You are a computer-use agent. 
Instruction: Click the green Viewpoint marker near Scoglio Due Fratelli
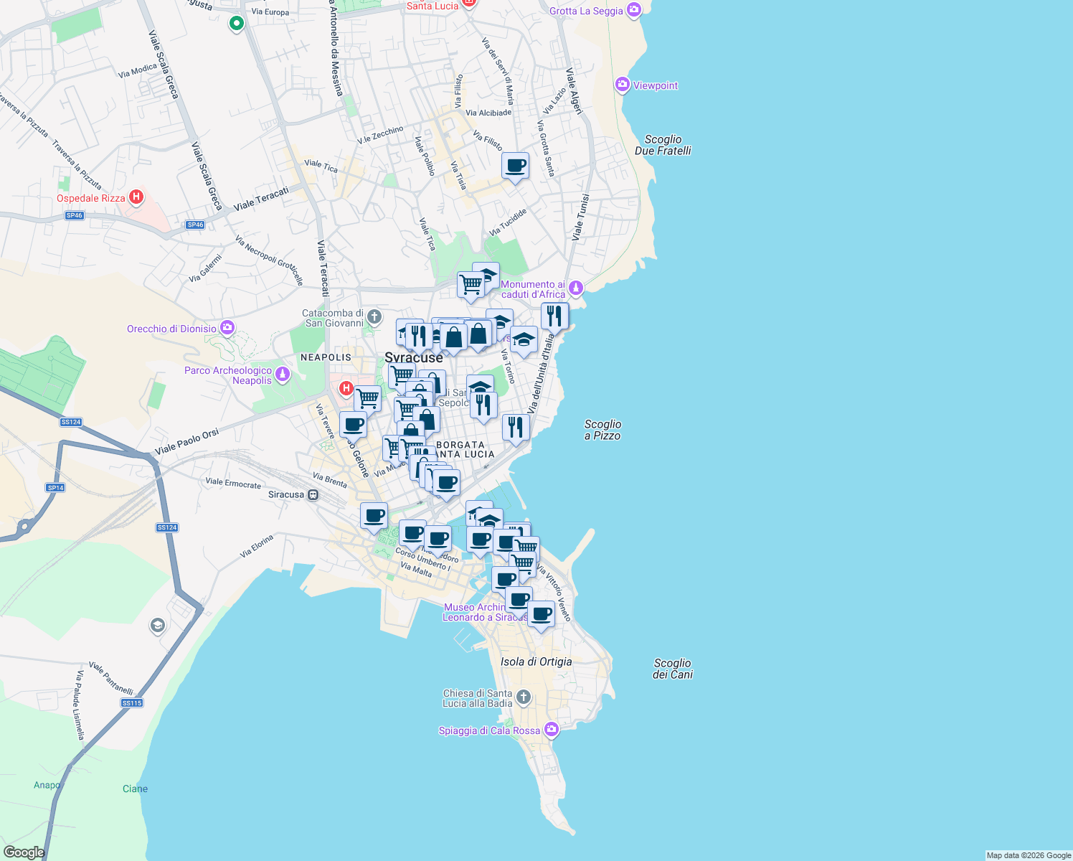coord(621,85)
